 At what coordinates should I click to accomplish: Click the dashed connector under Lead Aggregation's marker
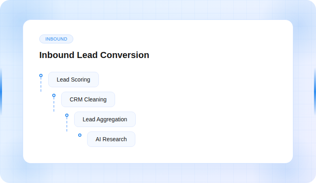pos(67,125)
